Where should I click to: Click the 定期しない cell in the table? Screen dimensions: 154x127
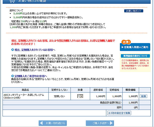tap(60, 96)
